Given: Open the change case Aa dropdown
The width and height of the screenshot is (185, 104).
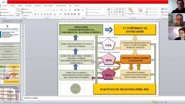Looking at the screenshot, I should pyautogui.click(x=55, y=14).
